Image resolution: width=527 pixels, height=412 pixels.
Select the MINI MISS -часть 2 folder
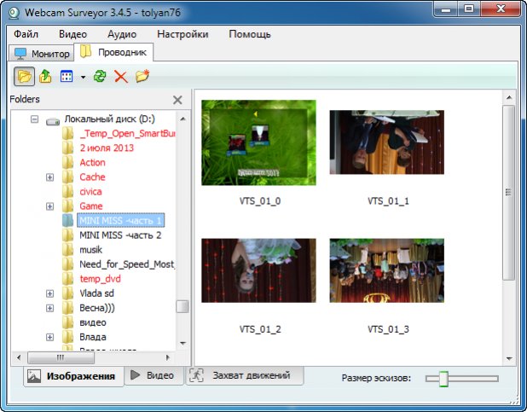(120, 235)
